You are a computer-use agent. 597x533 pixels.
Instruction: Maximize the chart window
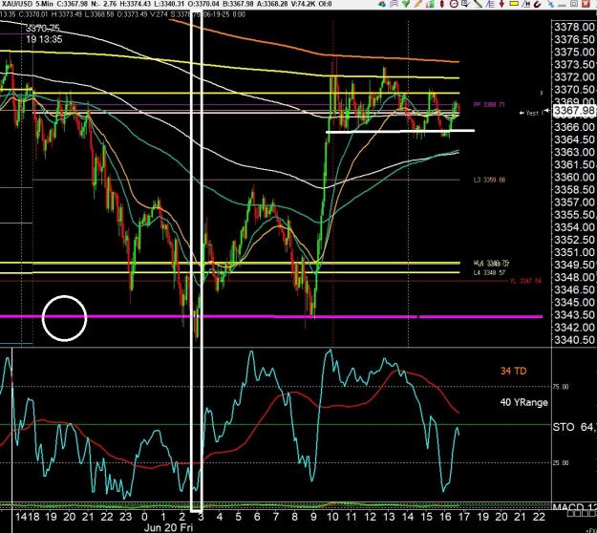[574, 4]
